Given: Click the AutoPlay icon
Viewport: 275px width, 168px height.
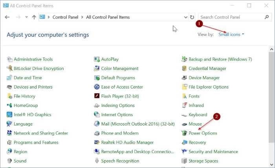Looking at the screenshot, I should click(x=97, y=59).
